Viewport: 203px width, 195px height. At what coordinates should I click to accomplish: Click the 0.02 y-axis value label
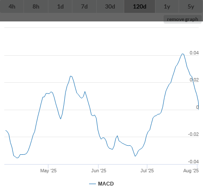pyautogui.click(x=194, y=80)
